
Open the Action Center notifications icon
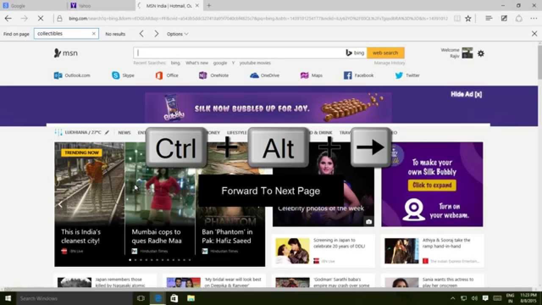pos(485,298)
